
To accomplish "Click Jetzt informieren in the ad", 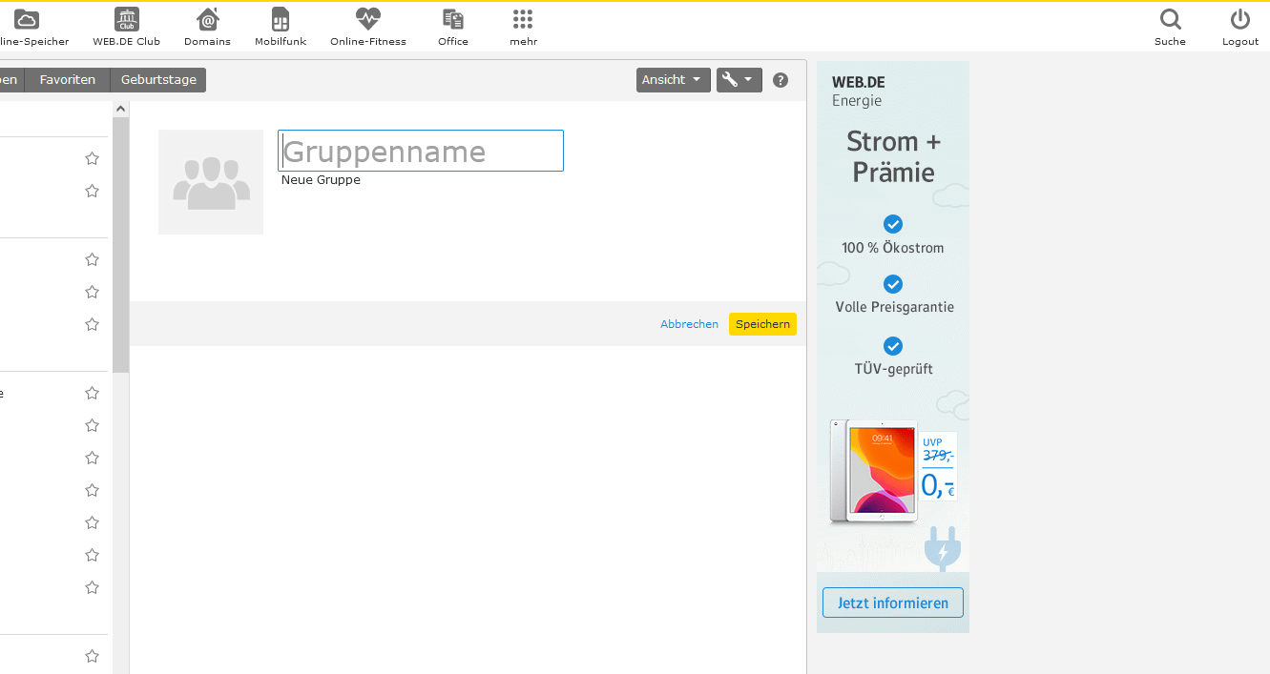I will point(893,603).
